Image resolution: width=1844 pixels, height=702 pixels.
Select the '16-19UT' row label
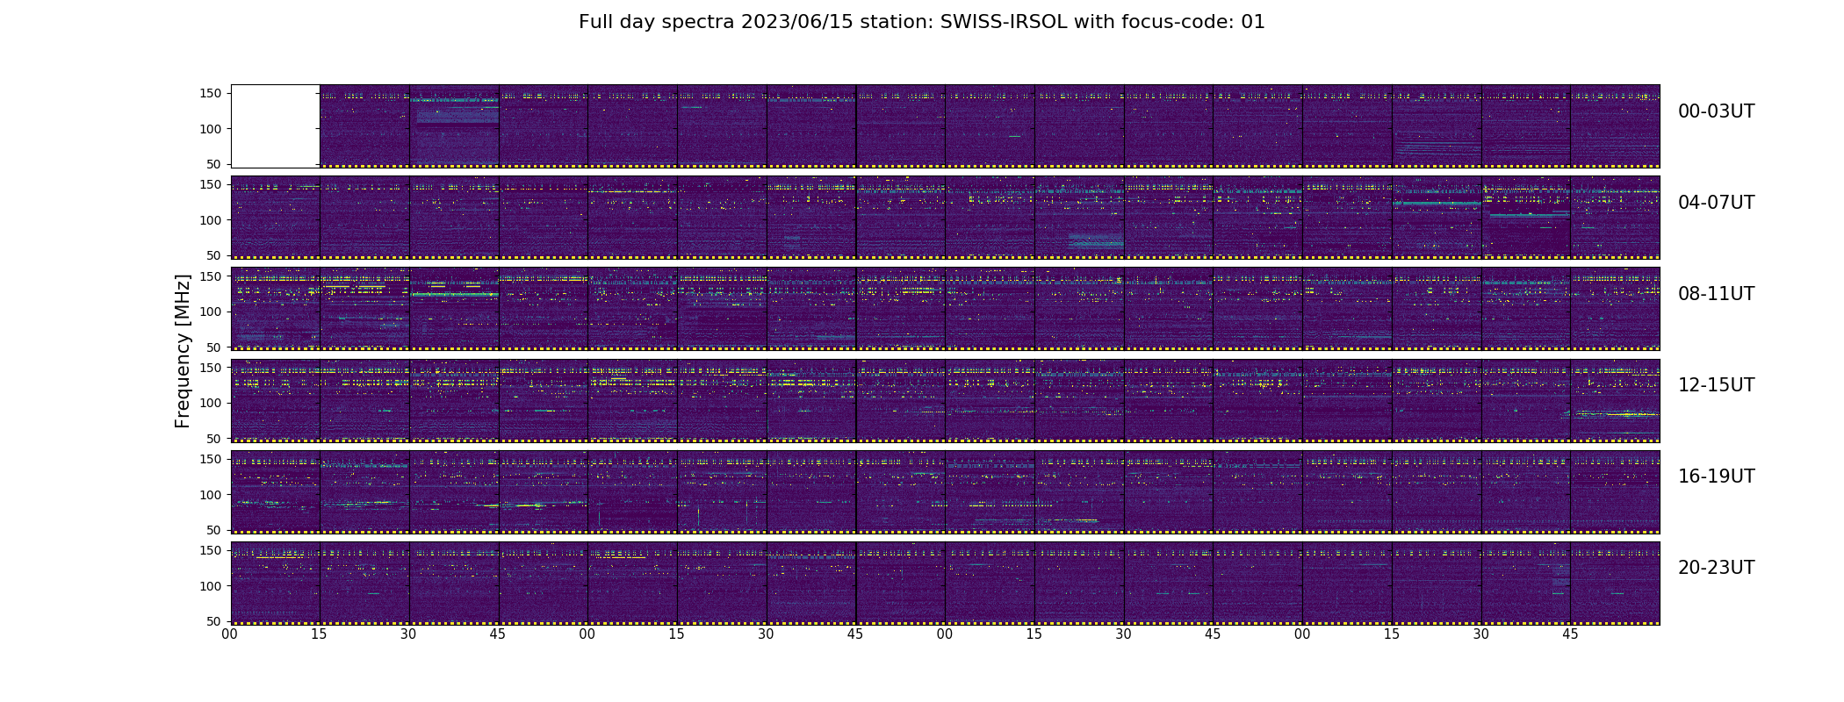(x=1716, y=476)
